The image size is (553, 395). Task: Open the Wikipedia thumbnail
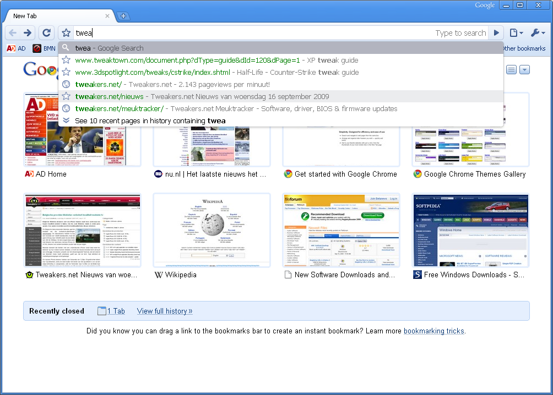212,230
